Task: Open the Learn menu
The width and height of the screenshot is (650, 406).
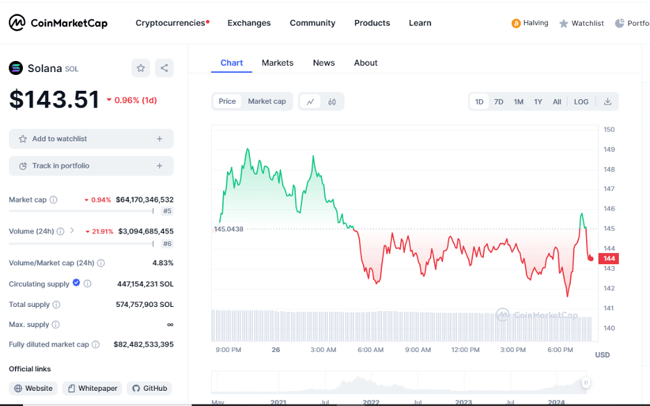Action: (x=420, y=23)
